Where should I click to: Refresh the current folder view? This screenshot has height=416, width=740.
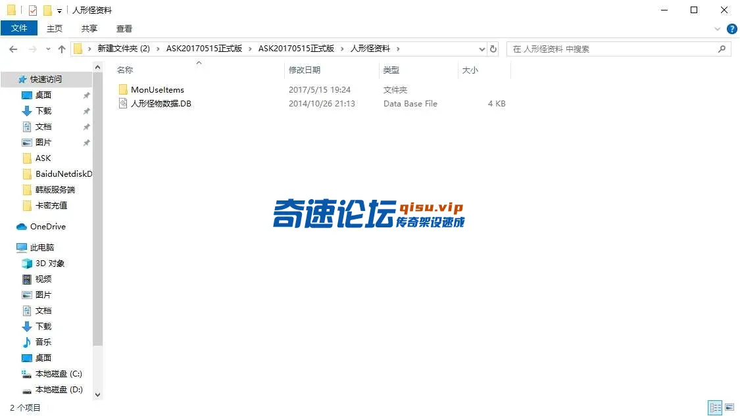[493, 49]
